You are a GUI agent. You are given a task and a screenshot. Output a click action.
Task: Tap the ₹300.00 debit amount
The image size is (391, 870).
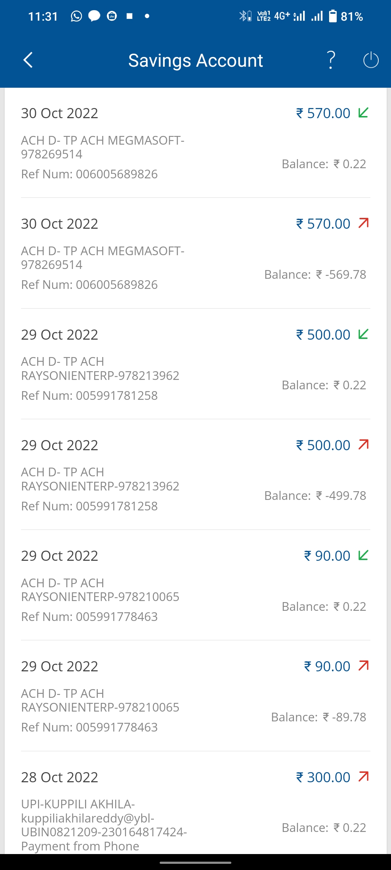coord(323,777)
